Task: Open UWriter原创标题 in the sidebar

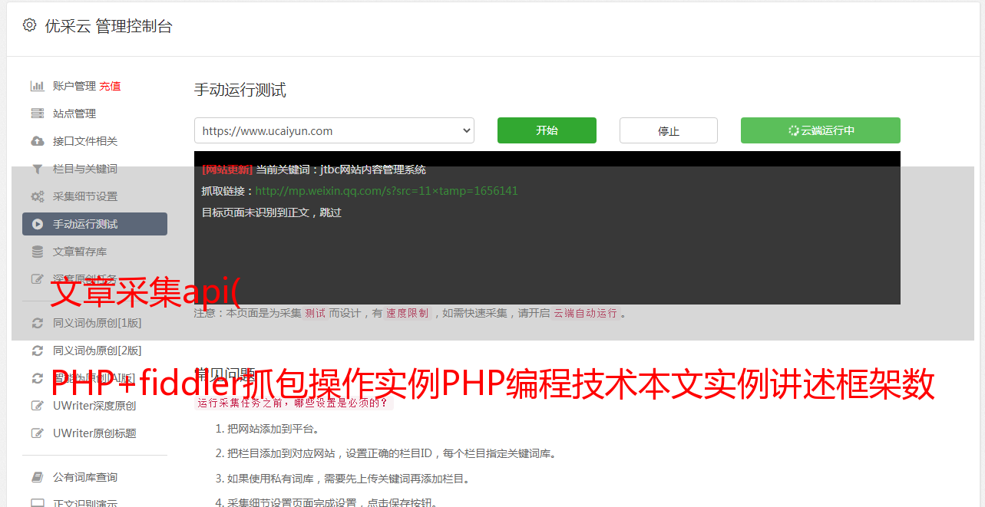Action: click(x=94, y=433)
